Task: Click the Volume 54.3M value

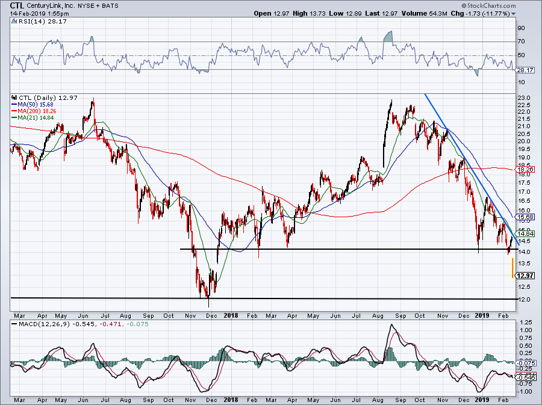Action: pos(425,13)
